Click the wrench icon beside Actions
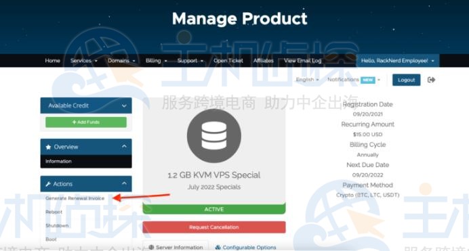The height and width of the screenshot is (251, 469). [x=48, y=184]
